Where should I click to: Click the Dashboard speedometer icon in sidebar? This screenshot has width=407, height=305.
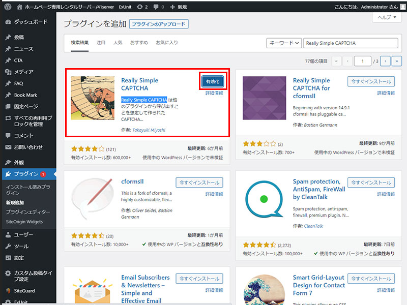tap(8, 22)
